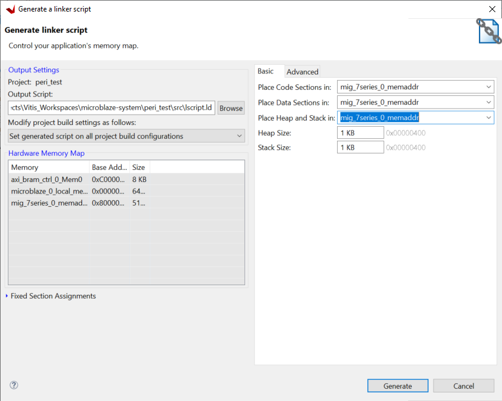Click the Project: peri_test label

pyautogui.click(x=35, y=82)
